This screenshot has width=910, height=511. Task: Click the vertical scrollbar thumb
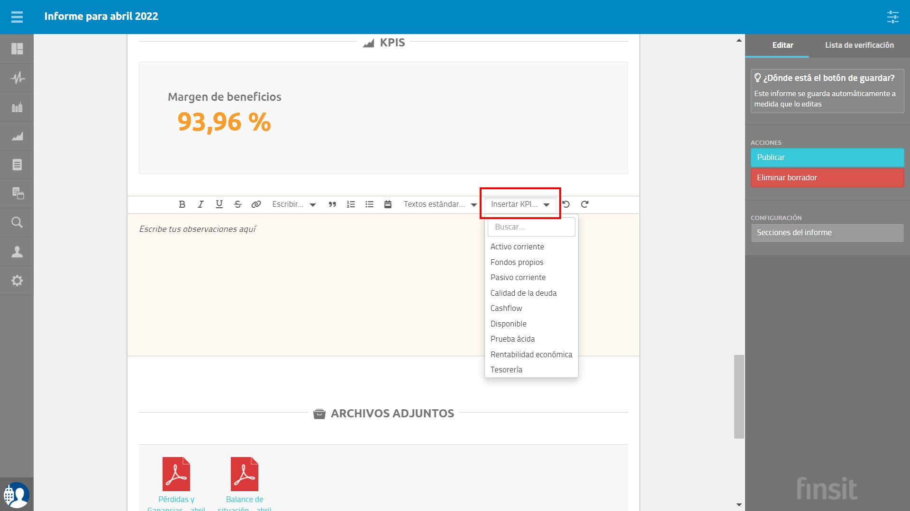[x=739, y=396]
